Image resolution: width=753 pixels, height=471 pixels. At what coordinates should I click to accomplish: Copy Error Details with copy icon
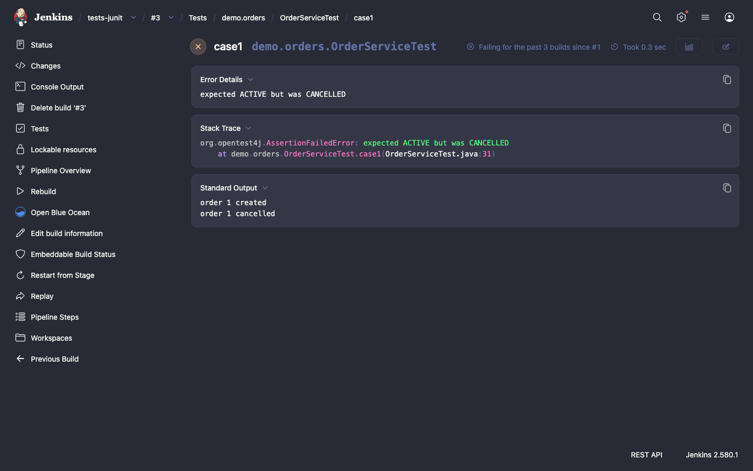pyautogui.click(x=727, y=80)
